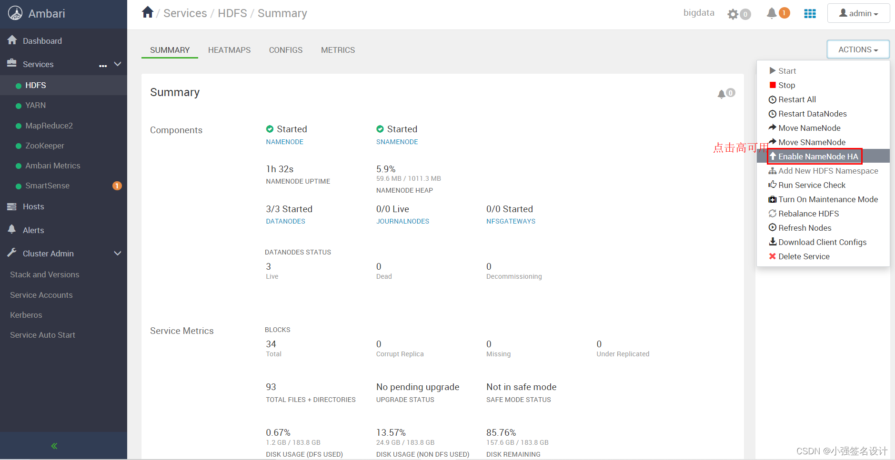Click the Cluster Admin wrench icon
The height and width of the screenshot is (460, 895).
(12, 253)
